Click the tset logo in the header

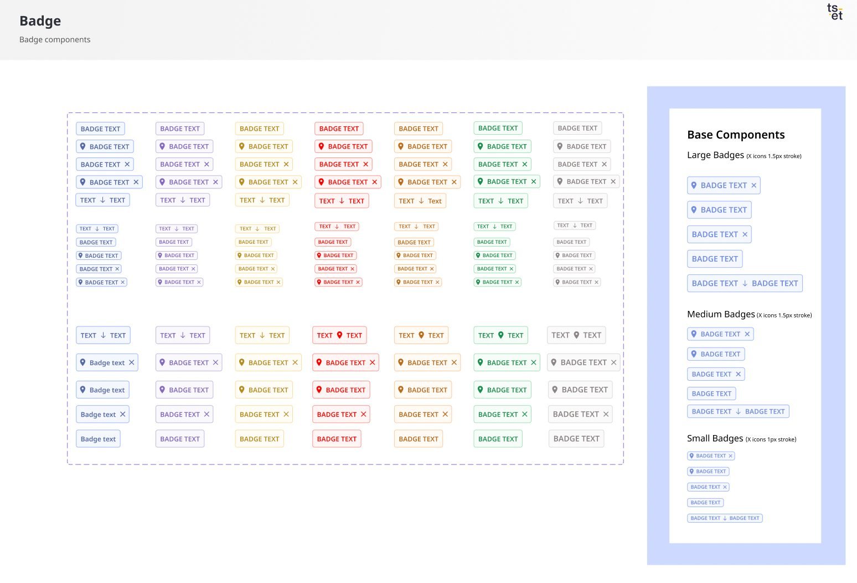click(x=835, y=12)
